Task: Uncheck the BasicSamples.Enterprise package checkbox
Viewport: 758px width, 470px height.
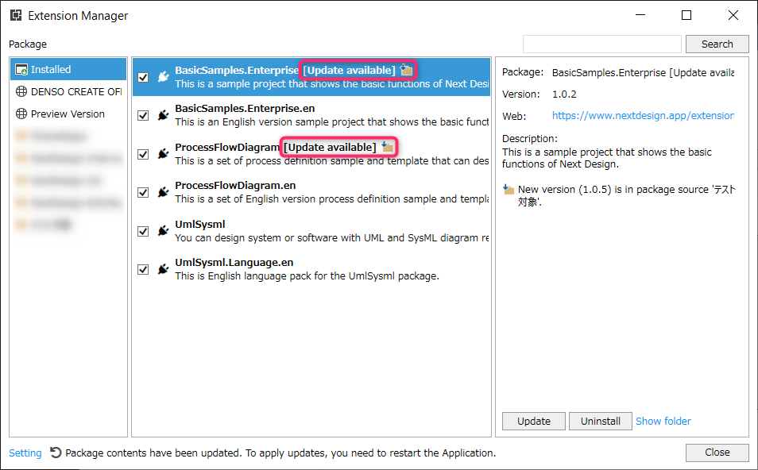Action: coord(143,77)
